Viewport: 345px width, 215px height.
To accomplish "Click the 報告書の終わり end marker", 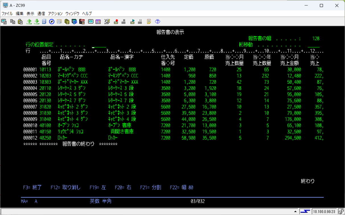I will click(x=78, y=144).
